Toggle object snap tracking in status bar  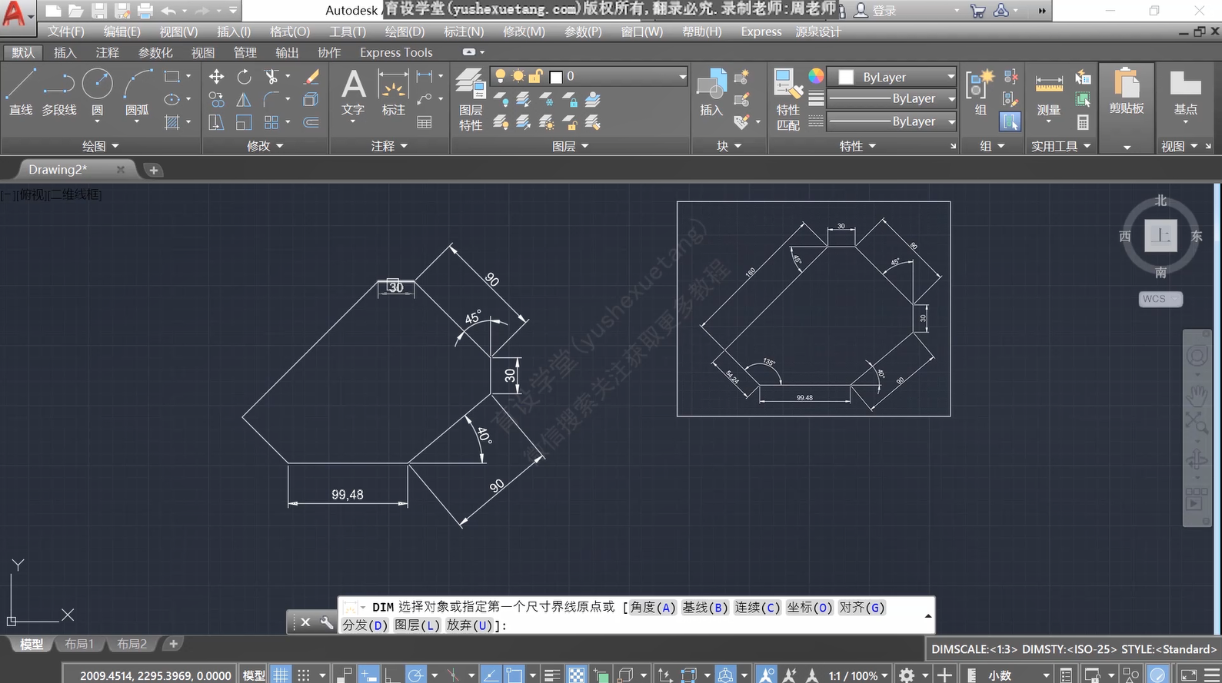coord(490,675)
